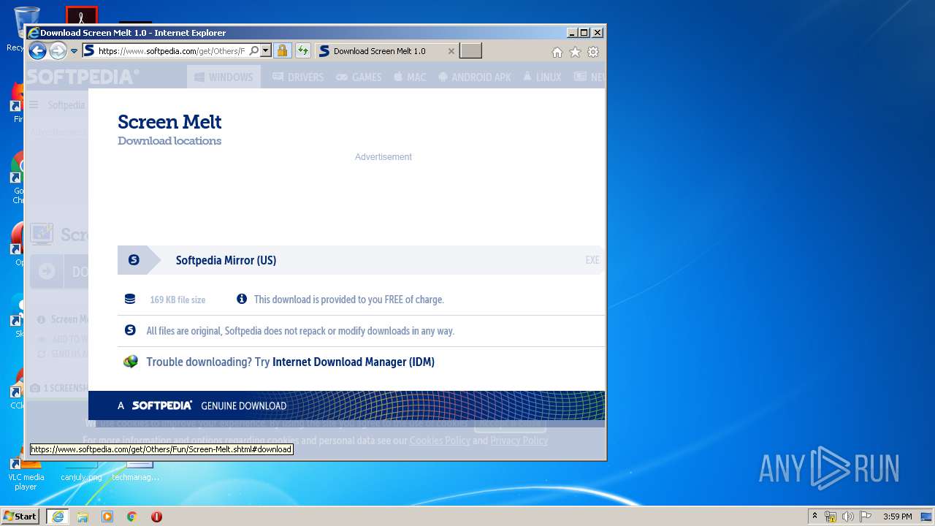Open the Softpedia Games category

point(359,77)
